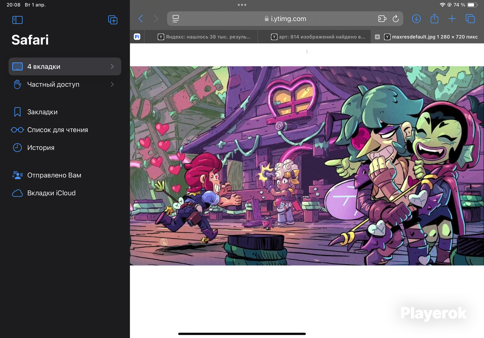
Task: Tap the Wi-Fi status icon
Action: pyautogui.click(x=442, y=5)
